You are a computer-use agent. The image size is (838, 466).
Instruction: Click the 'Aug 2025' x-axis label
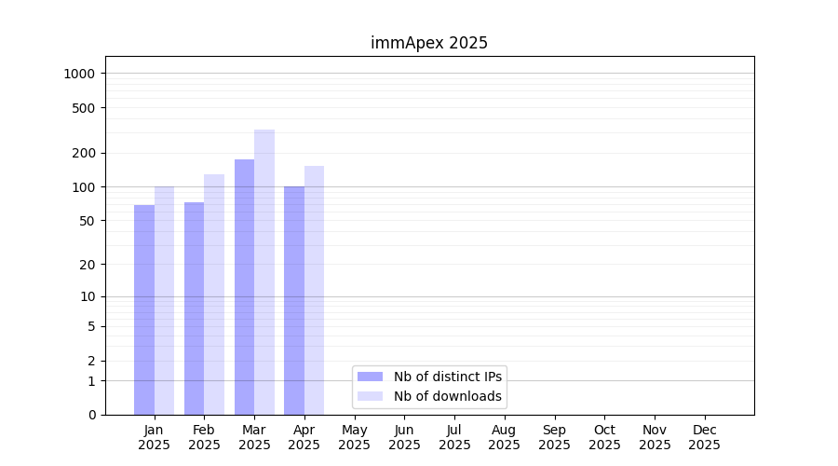[x=505, y=437]
